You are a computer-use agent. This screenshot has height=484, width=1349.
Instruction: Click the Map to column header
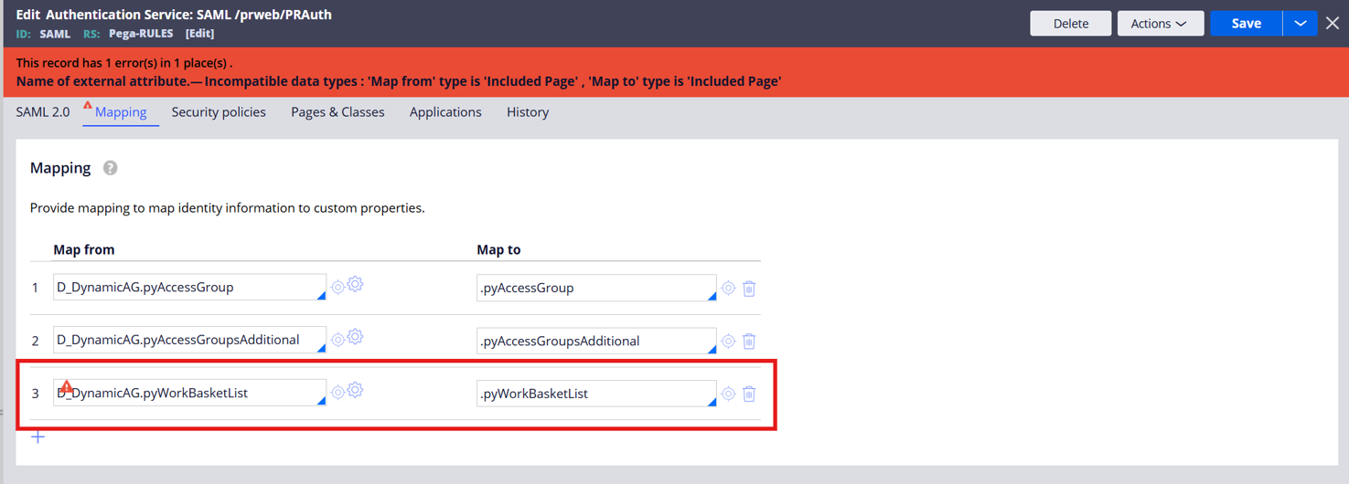498,249
